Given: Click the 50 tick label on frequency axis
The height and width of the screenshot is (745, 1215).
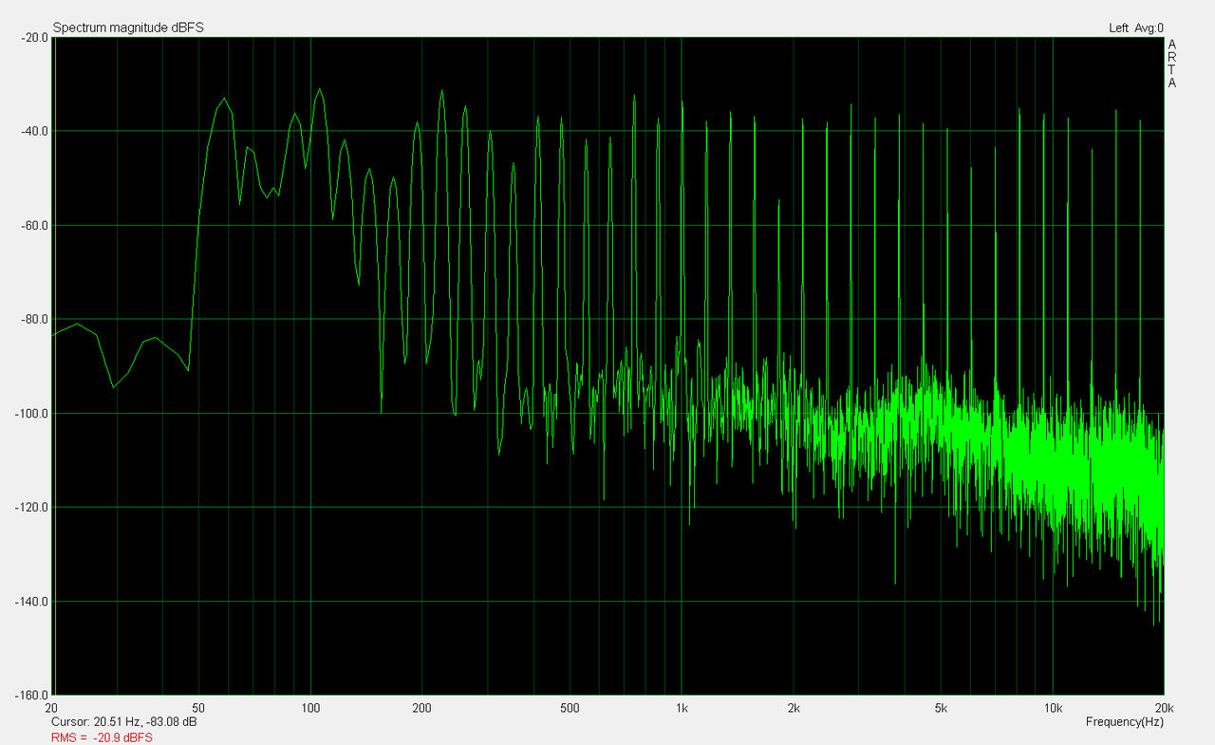Looking at the screenshot, I should coord(198,708).
